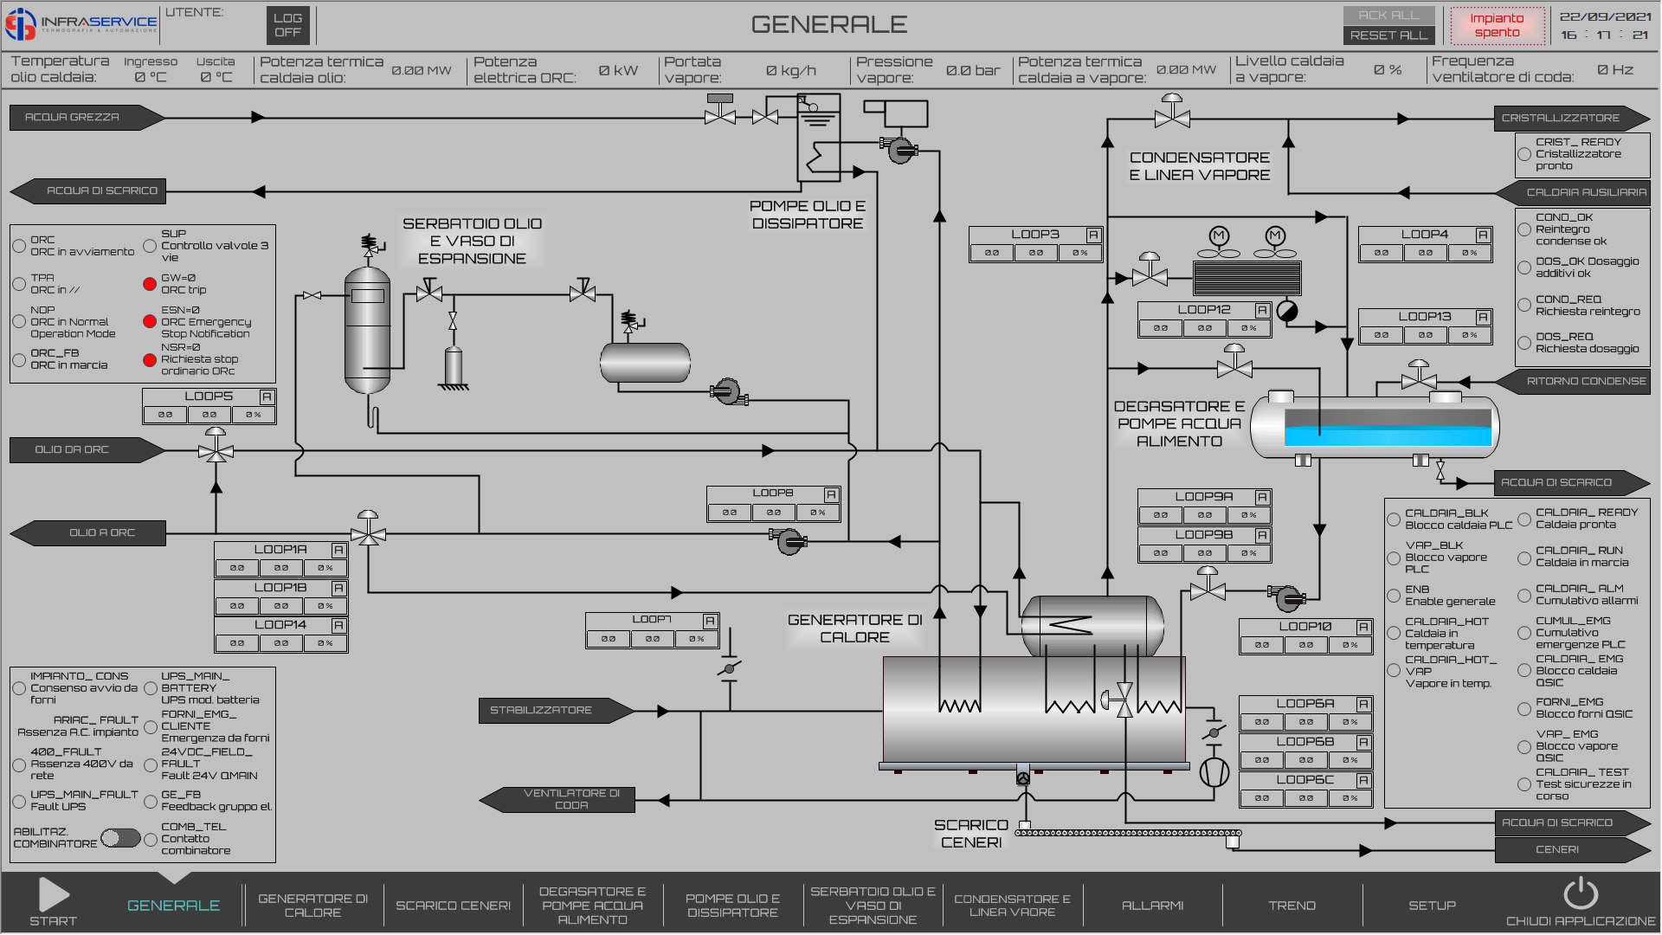This screenshot has width=1662, height=935.
Task: Click the CALDAIA_BLK indicator circle
Action: (x=1394, y=519)
